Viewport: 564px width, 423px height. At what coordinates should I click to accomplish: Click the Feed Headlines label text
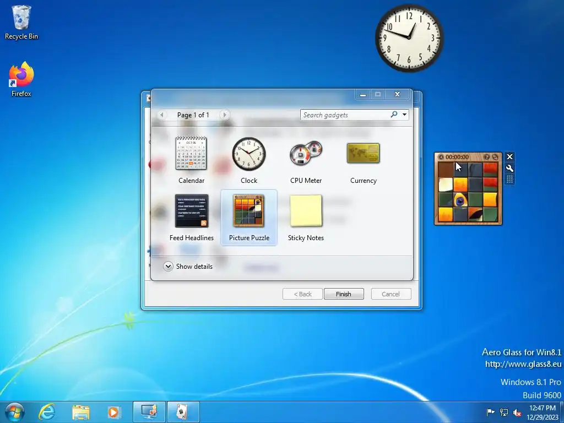191,238
